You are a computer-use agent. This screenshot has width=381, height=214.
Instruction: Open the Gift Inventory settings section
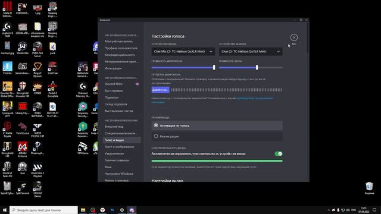[116, 104]
